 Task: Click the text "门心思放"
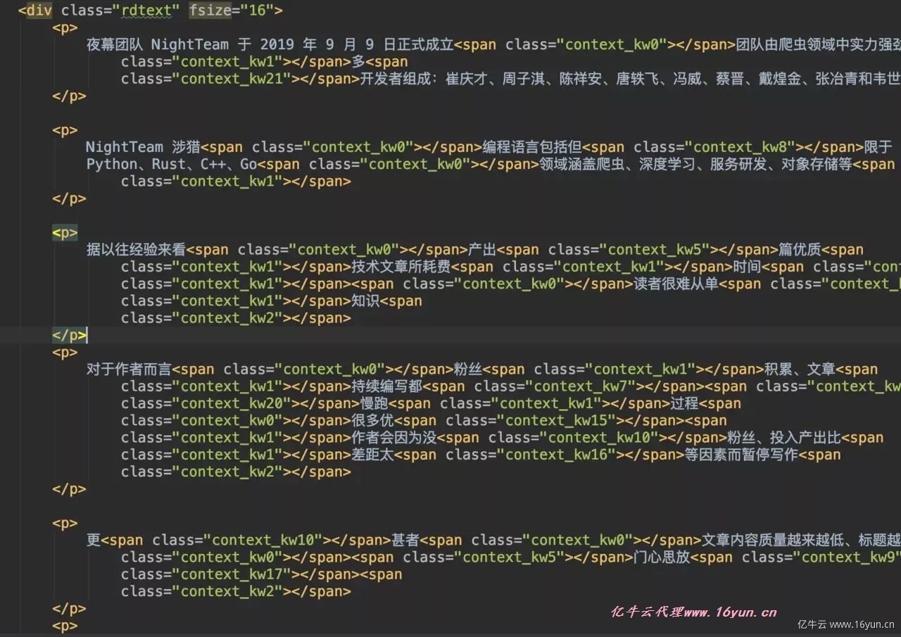point(662,557)
